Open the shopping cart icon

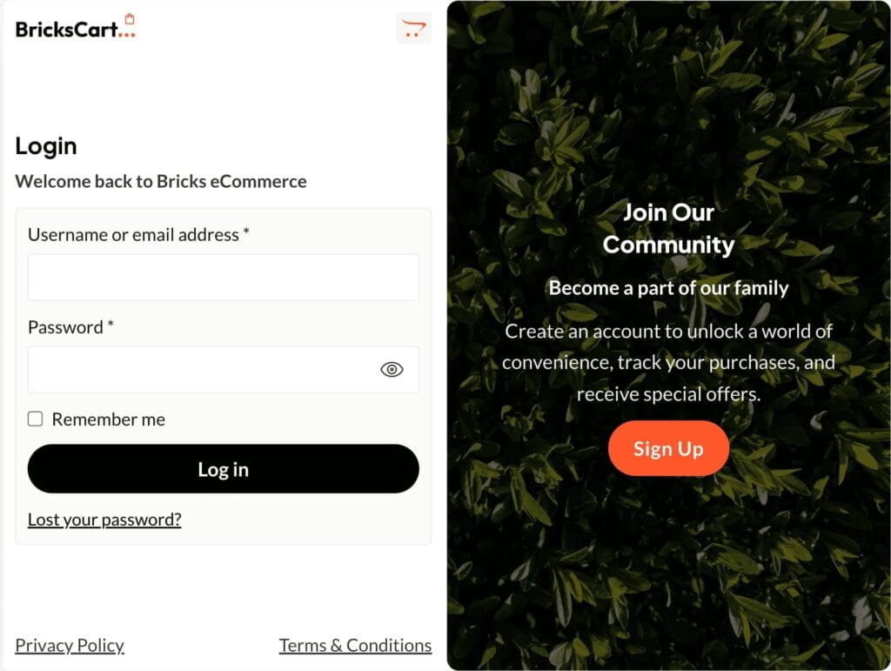[413, 28]
